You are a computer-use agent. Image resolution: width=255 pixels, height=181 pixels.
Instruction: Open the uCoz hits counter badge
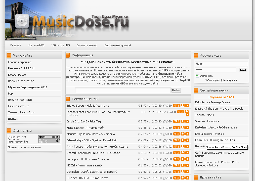[49, 139]
